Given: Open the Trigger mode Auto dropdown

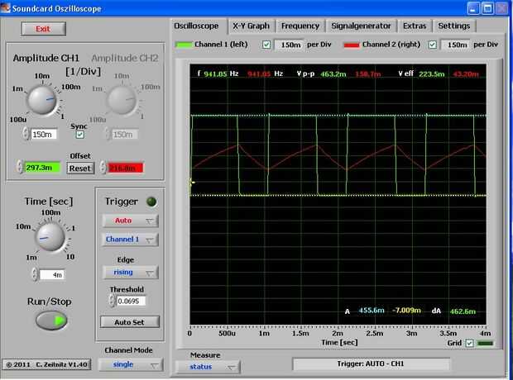Looking at the screenshot, I should 130,221.
